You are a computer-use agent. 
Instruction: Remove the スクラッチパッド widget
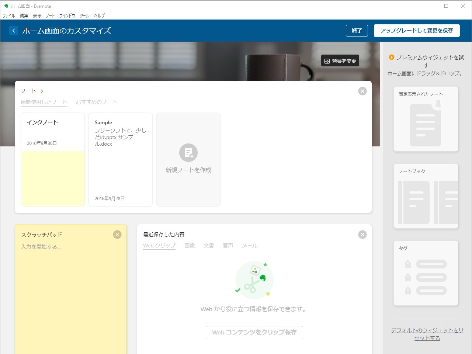point(117,235)
